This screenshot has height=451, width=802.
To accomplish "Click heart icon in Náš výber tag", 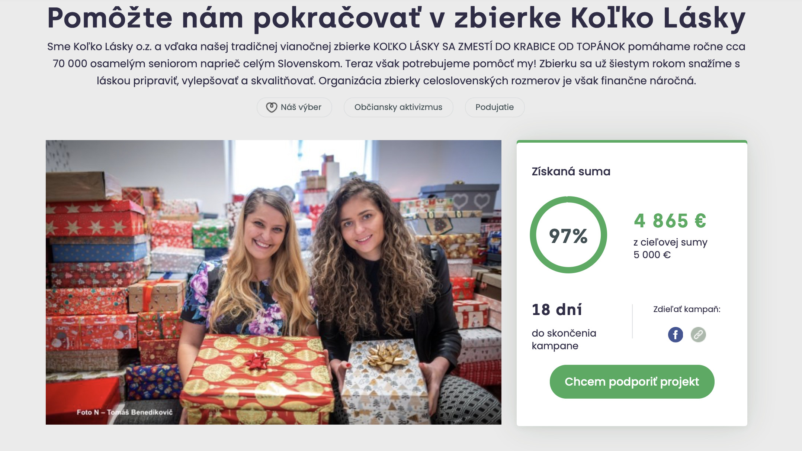I will point(271,107).
